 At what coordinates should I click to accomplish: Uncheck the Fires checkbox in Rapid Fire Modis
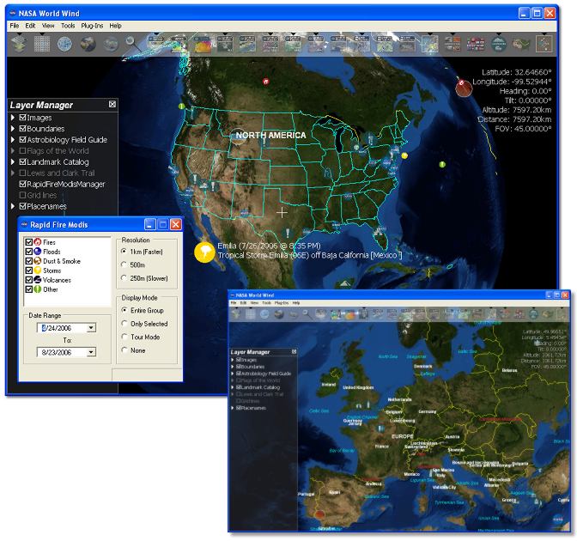[x=28, y=242]
